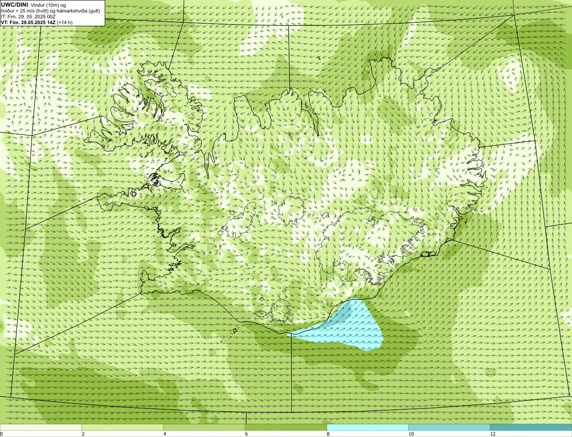Click the dark green 6–8 legend color segment
Image resolution: width=572 pixels, height=437 pixels.
[x=286, y=427]
